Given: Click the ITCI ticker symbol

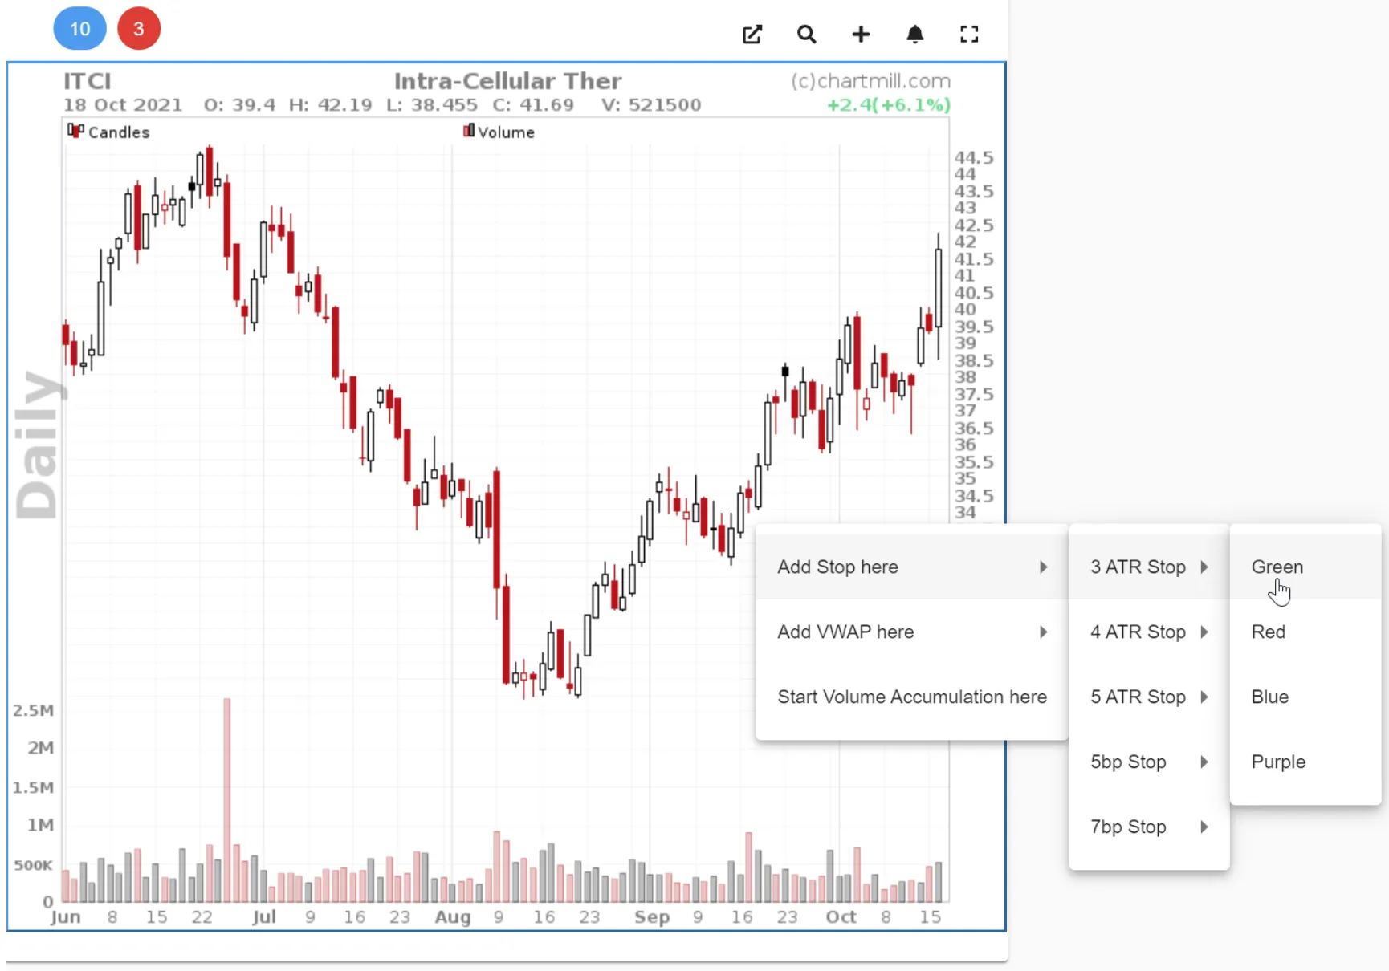Looking at the screenshot, I should pos(88,81).
